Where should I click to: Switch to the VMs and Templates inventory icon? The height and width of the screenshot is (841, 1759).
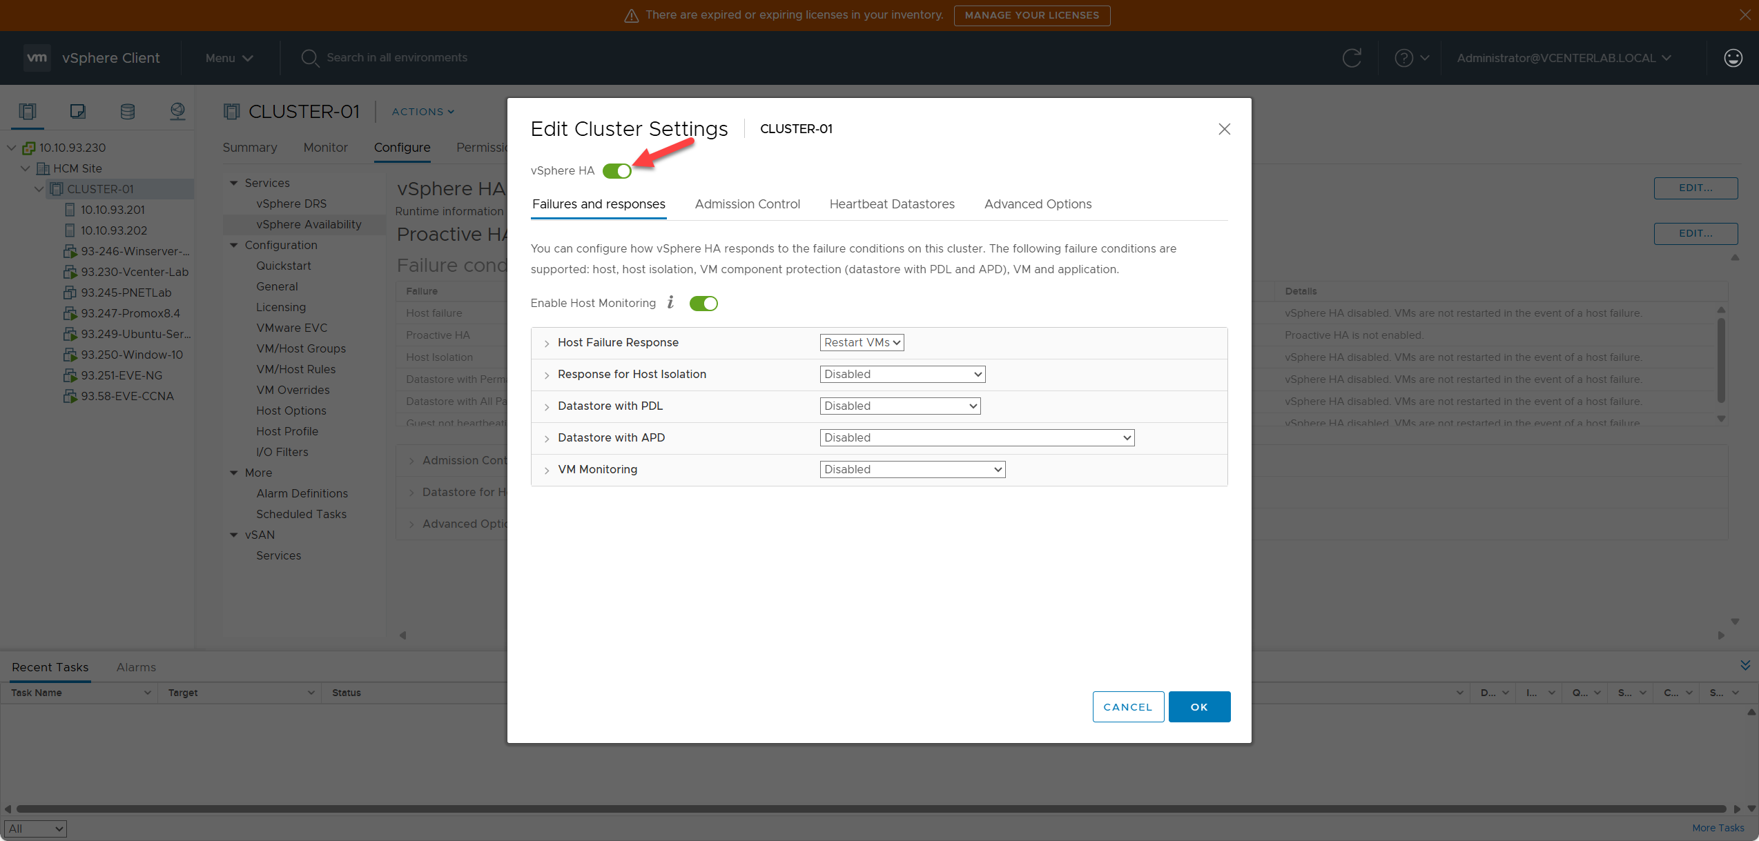pos(77,111)
